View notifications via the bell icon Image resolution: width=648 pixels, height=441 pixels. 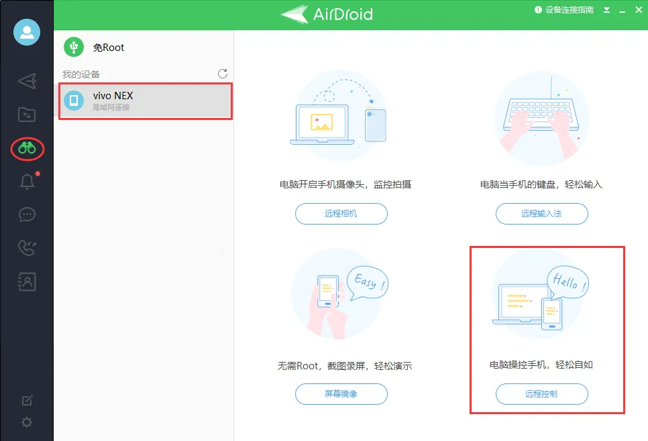pos(26,182)
